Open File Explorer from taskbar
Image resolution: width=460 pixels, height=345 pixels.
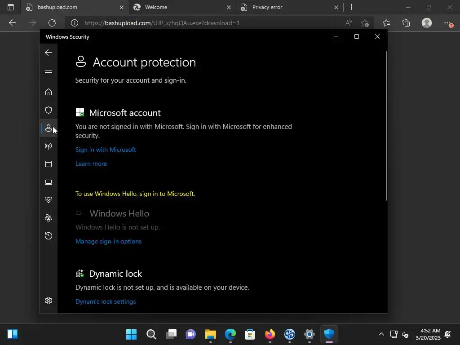[211, 334]
